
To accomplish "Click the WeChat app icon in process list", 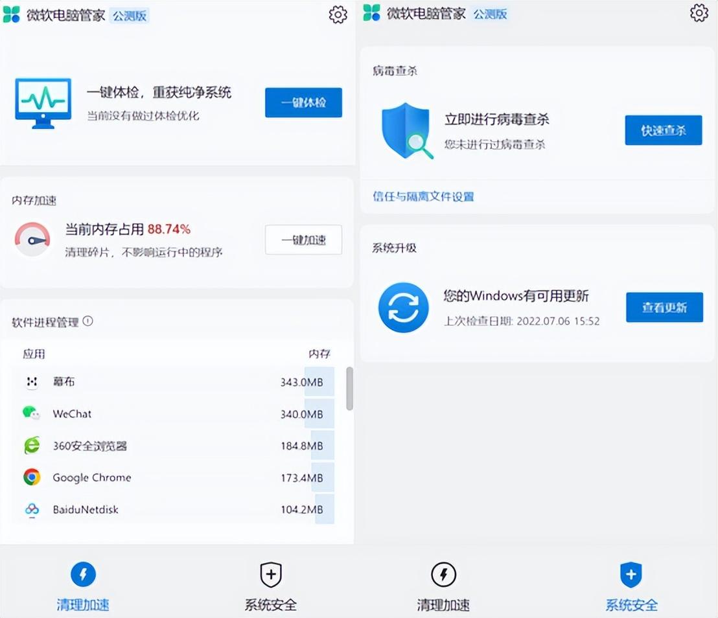I will click(x=31, y=413).
